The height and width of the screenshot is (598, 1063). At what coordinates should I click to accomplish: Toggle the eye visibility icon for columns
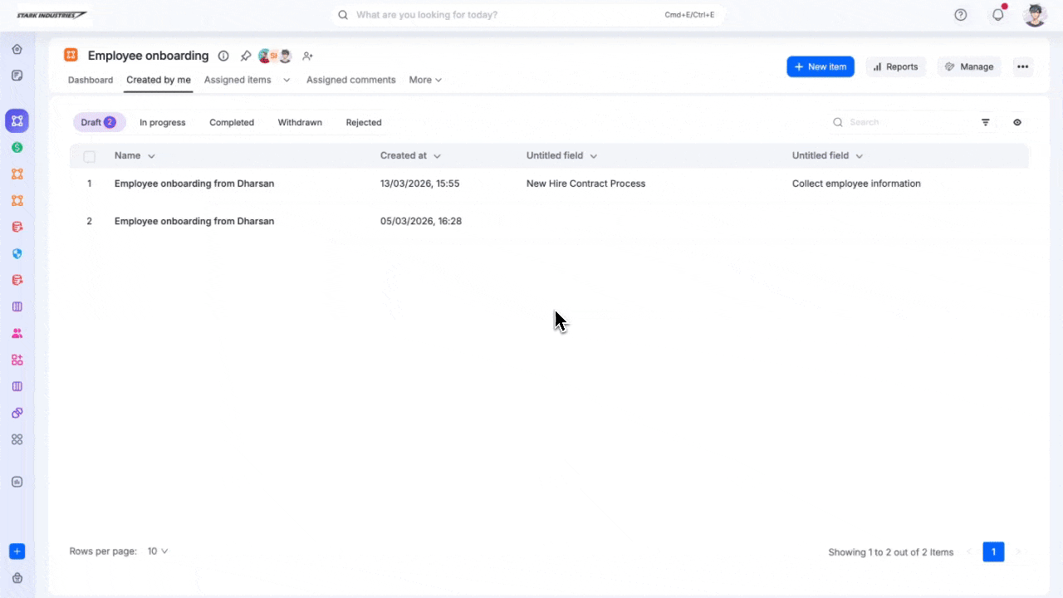[1017, 122]
